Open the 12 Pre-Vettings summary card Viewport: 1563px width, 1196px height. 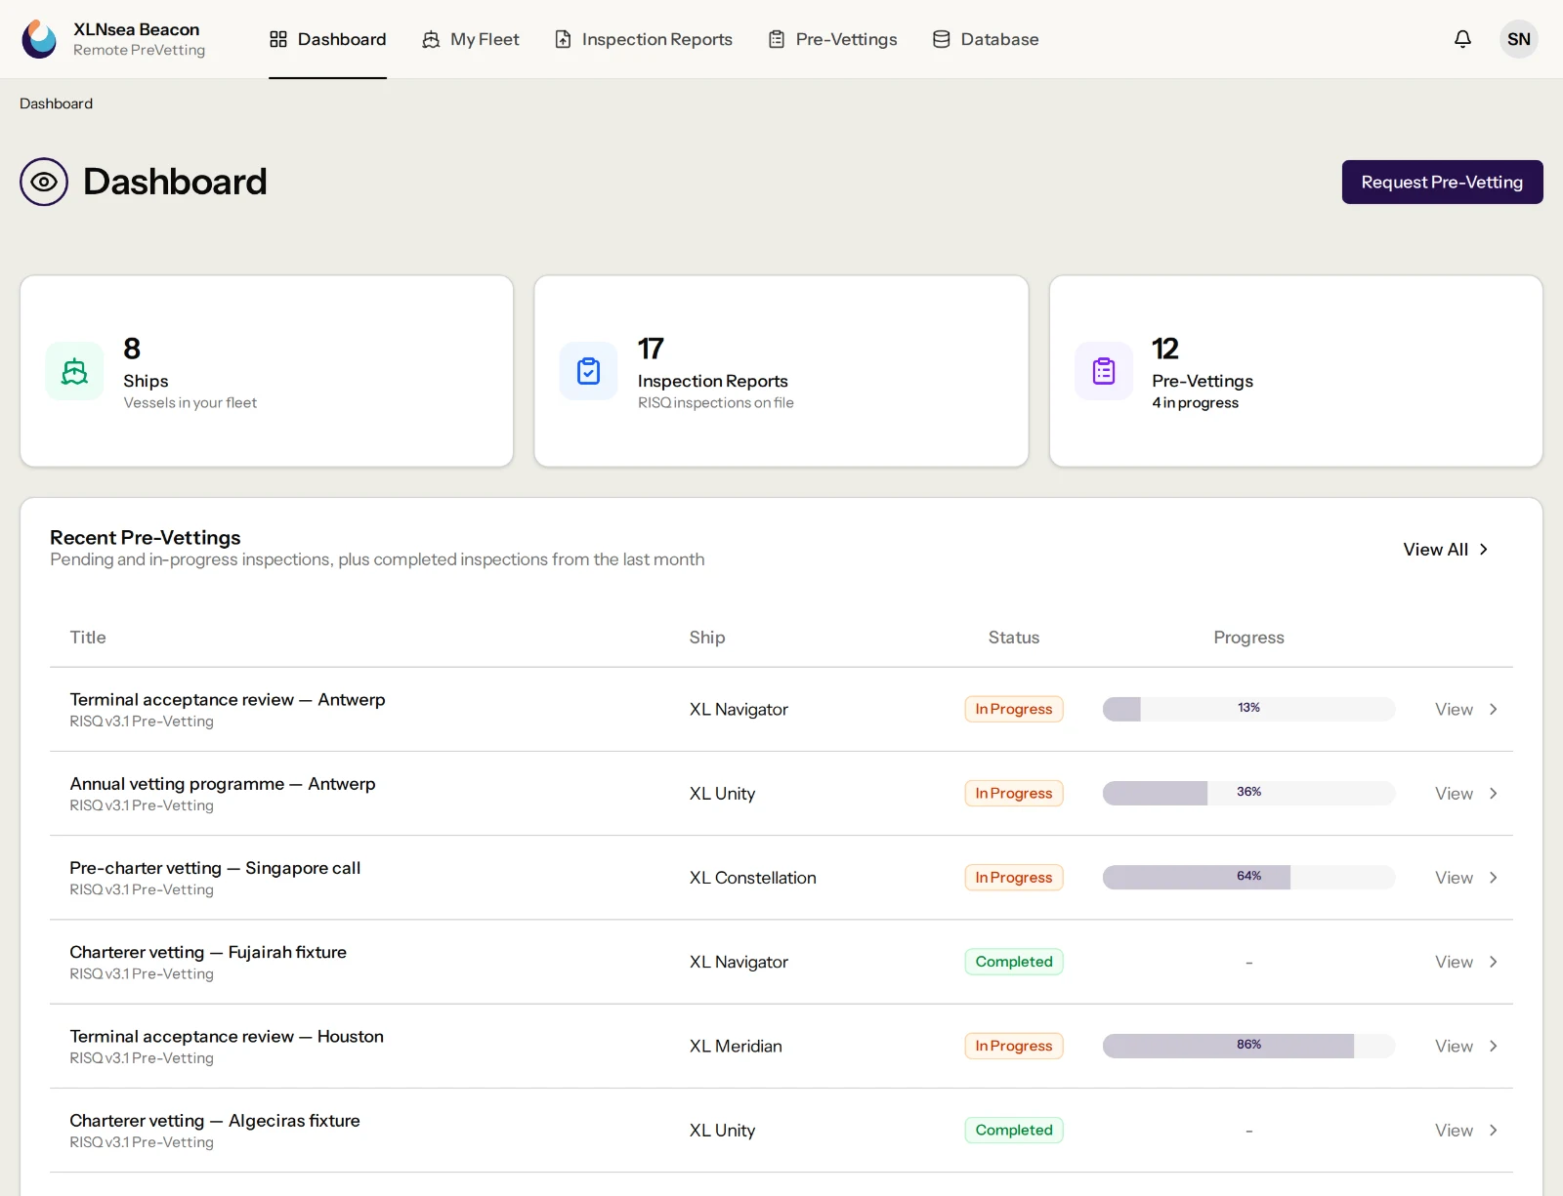[1296, 371]
